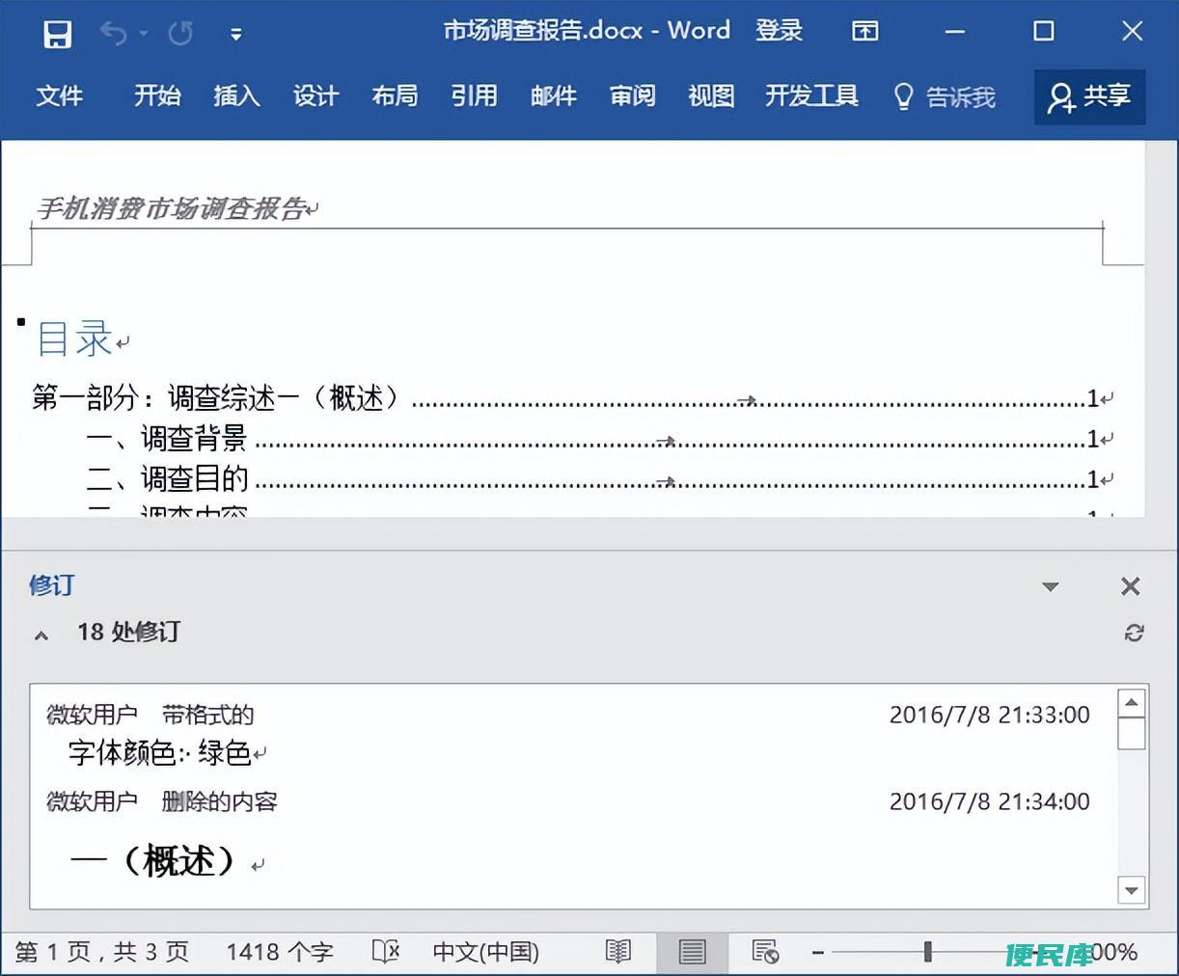Click language indicator 中文(中国)
This screenshot has height=976, width=1179.
pyautogui.click(x=486, y=952)
